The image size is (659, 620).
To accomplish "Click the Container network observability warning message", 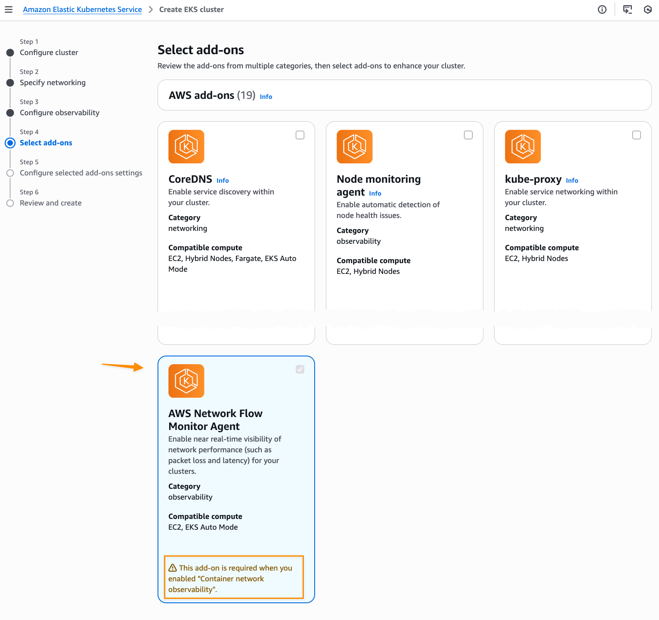I will coord(234,578).
